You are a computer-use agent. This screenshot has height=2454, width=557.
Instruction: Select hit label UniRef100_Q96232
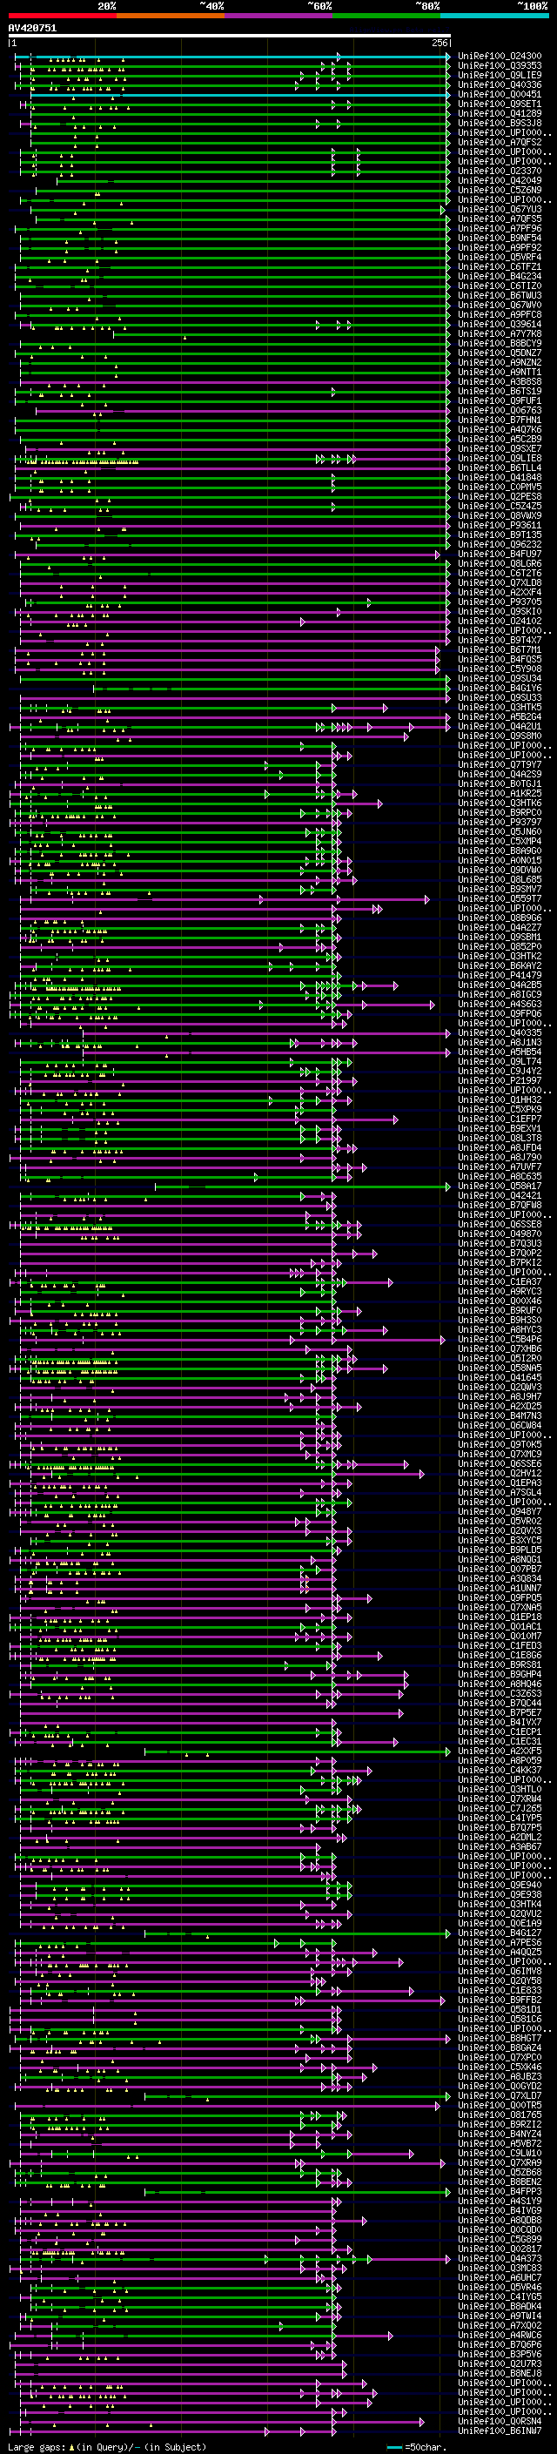(500, 545)
